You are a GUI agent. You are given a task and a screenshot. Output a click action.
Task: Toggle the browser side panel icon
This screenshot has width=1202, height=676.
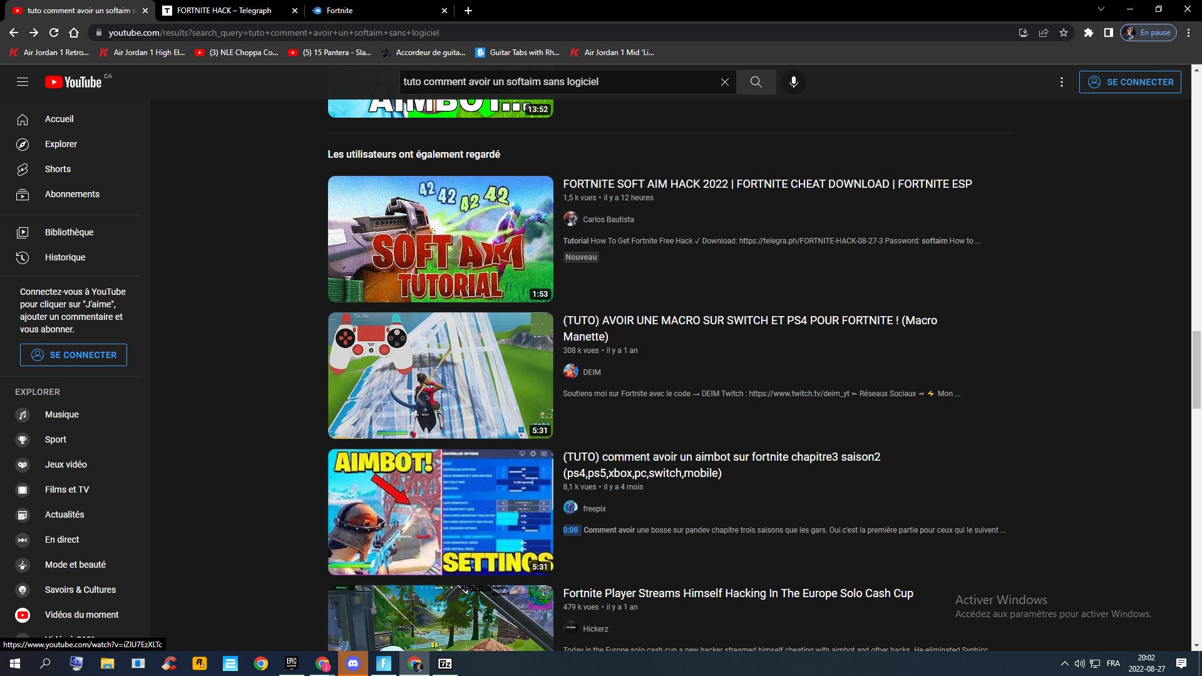click(x=1108, y=33)
